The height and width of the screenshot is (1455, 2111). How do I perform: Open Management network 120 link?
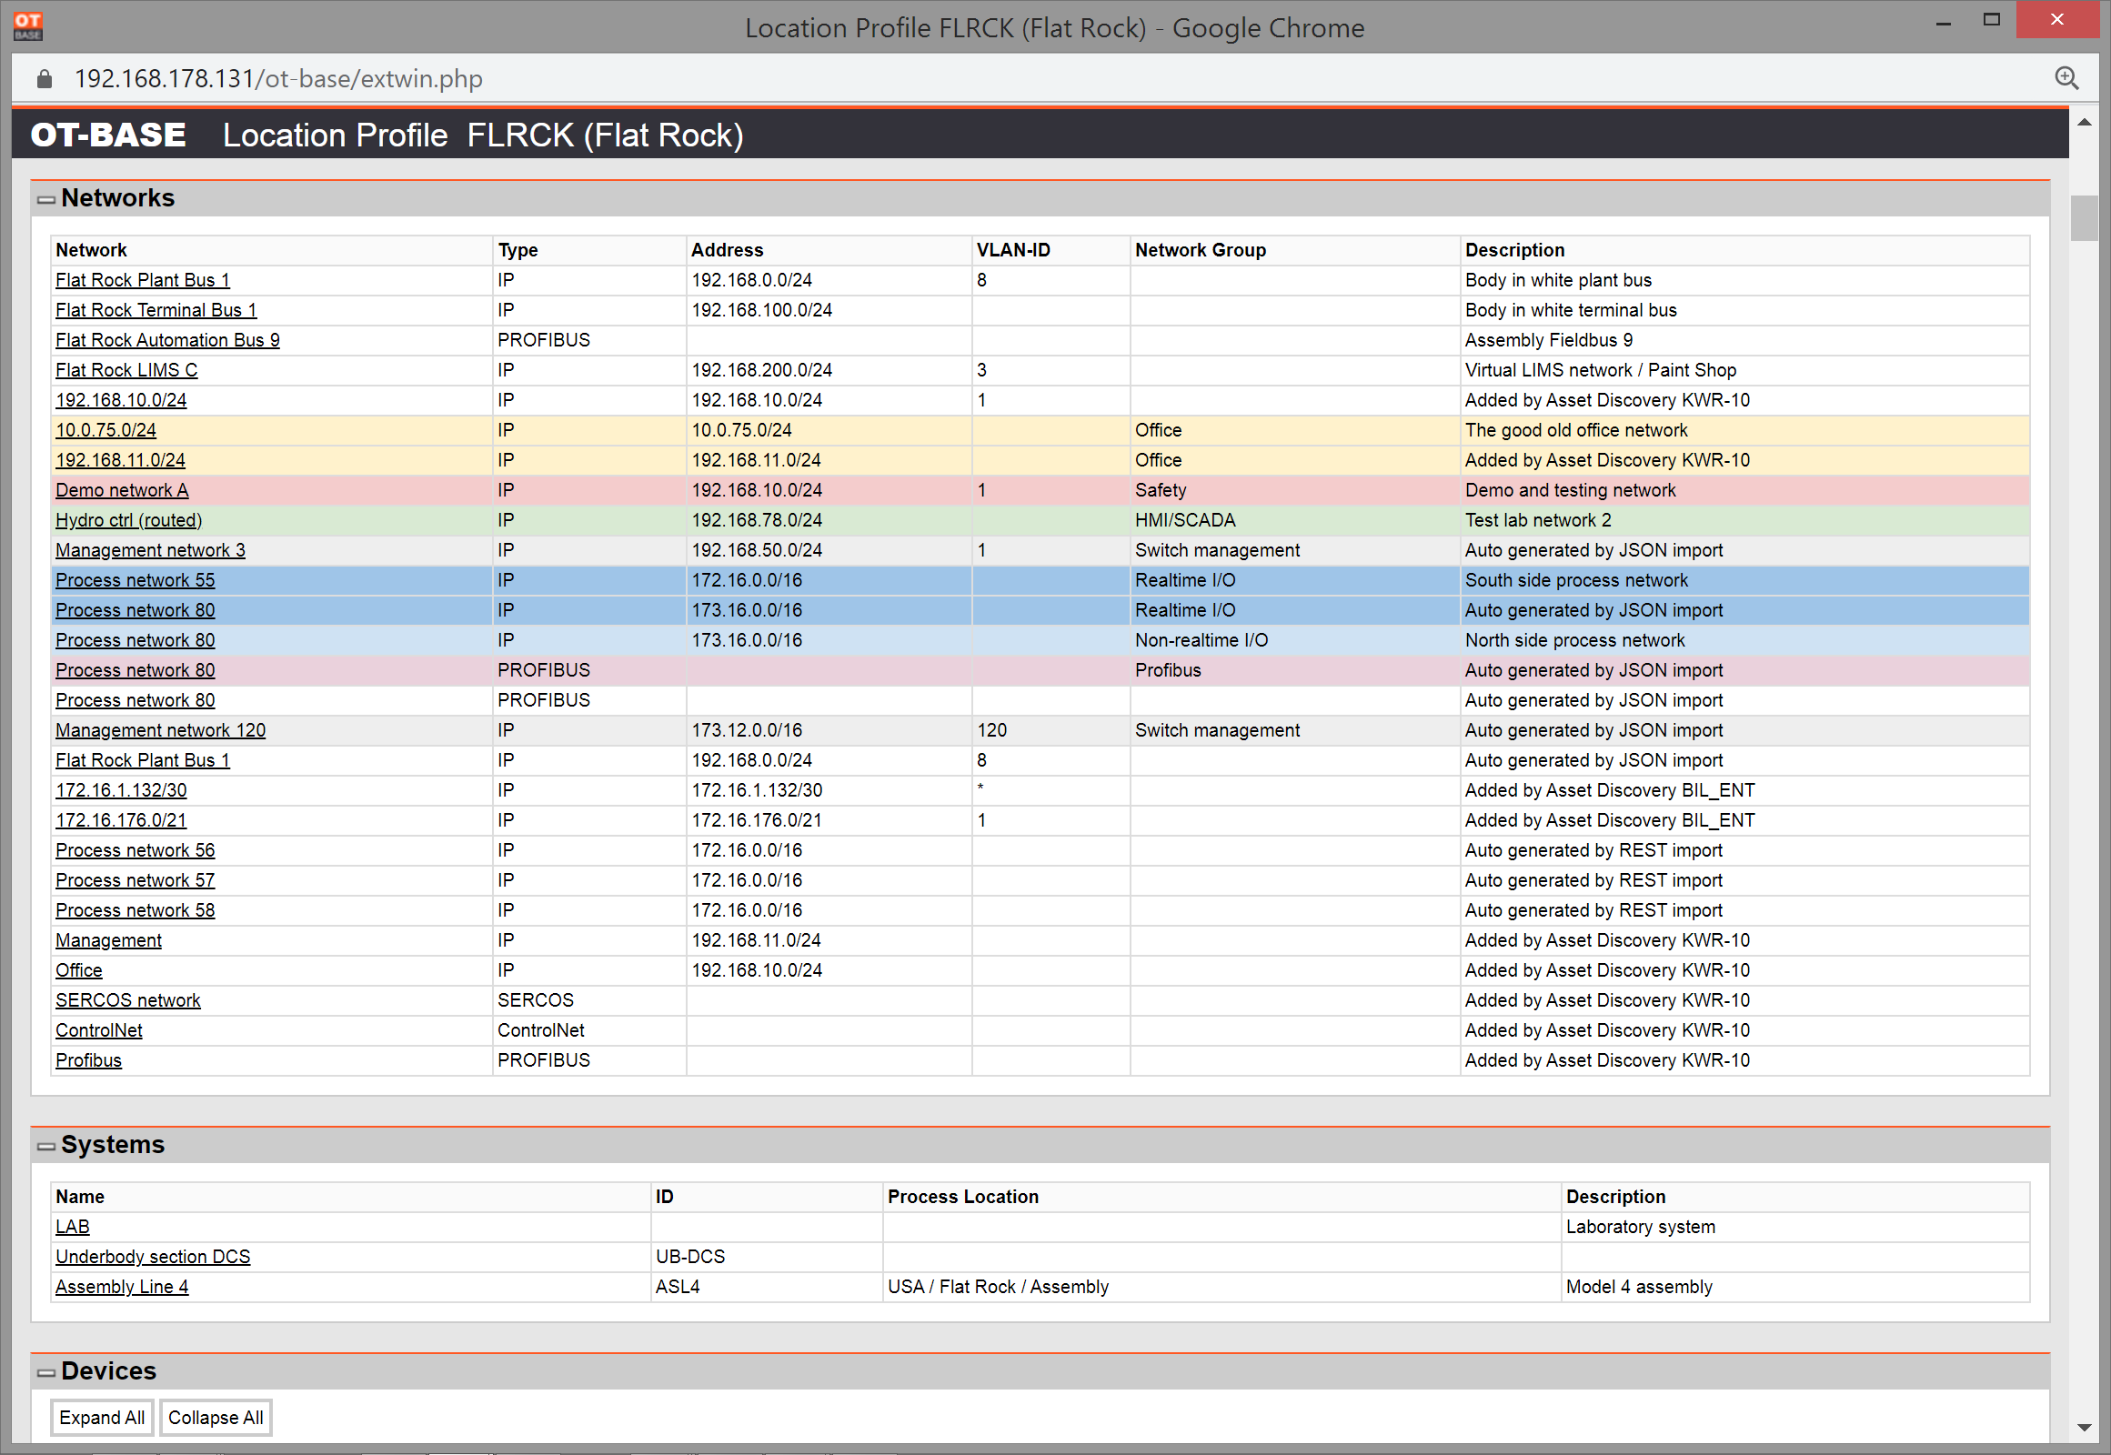(160, 730)
